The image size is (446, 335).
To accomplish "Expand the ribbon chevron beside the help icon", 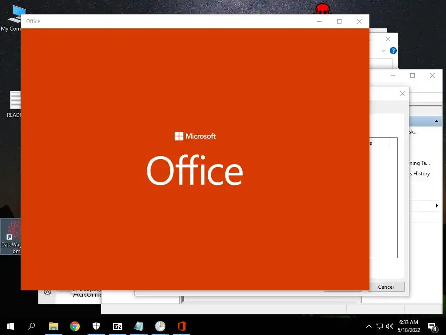I will (x=383, y=51).
